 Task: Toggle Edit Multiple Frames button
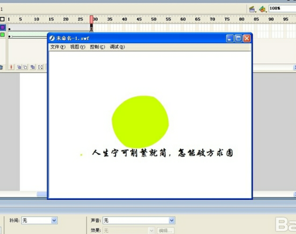tap(33, 67)
